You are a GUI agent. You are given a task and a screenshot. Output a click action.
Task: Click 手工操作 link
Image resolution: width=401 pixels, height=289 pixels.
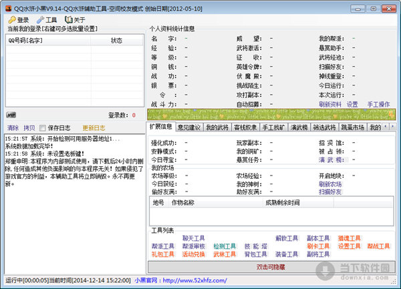(378, 104)
